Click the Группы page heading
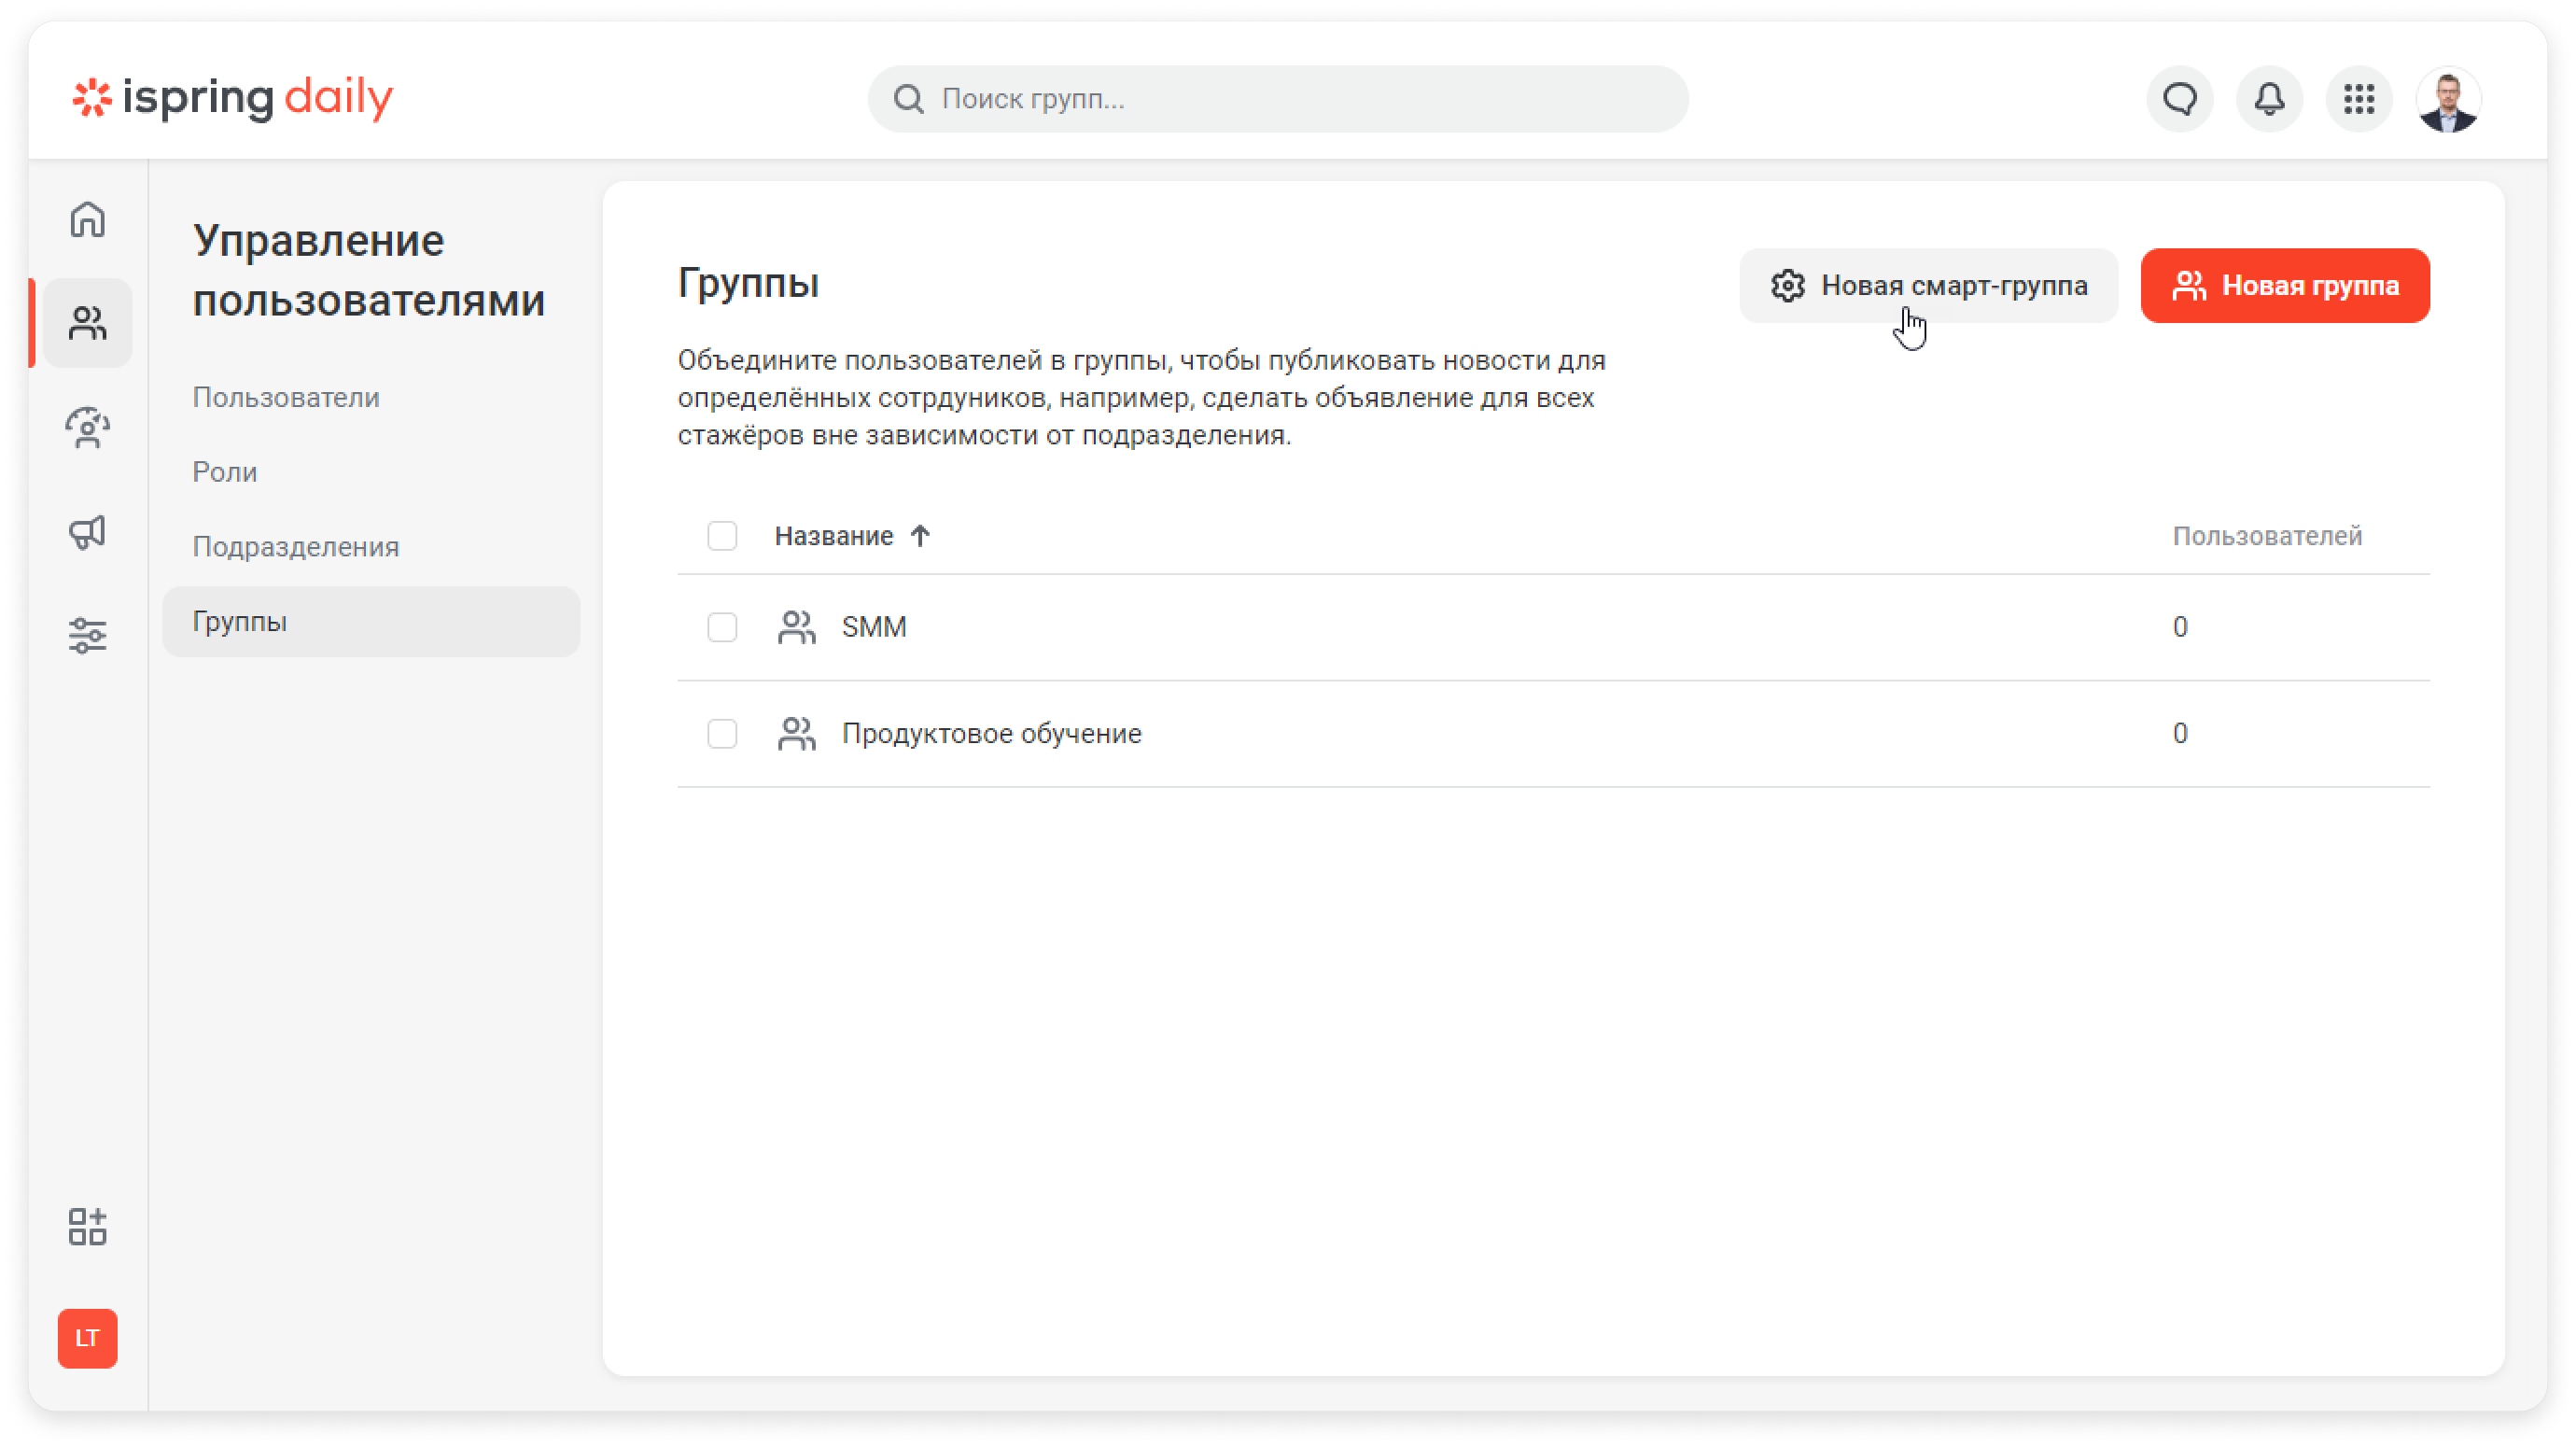 click(748, 284)
